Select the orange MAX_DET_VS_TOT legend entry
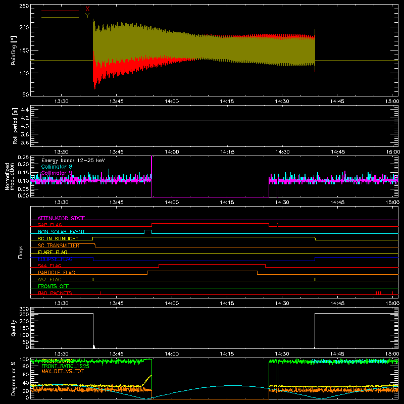404x404 pixels. pyautogui.click(x=62, y=371)
